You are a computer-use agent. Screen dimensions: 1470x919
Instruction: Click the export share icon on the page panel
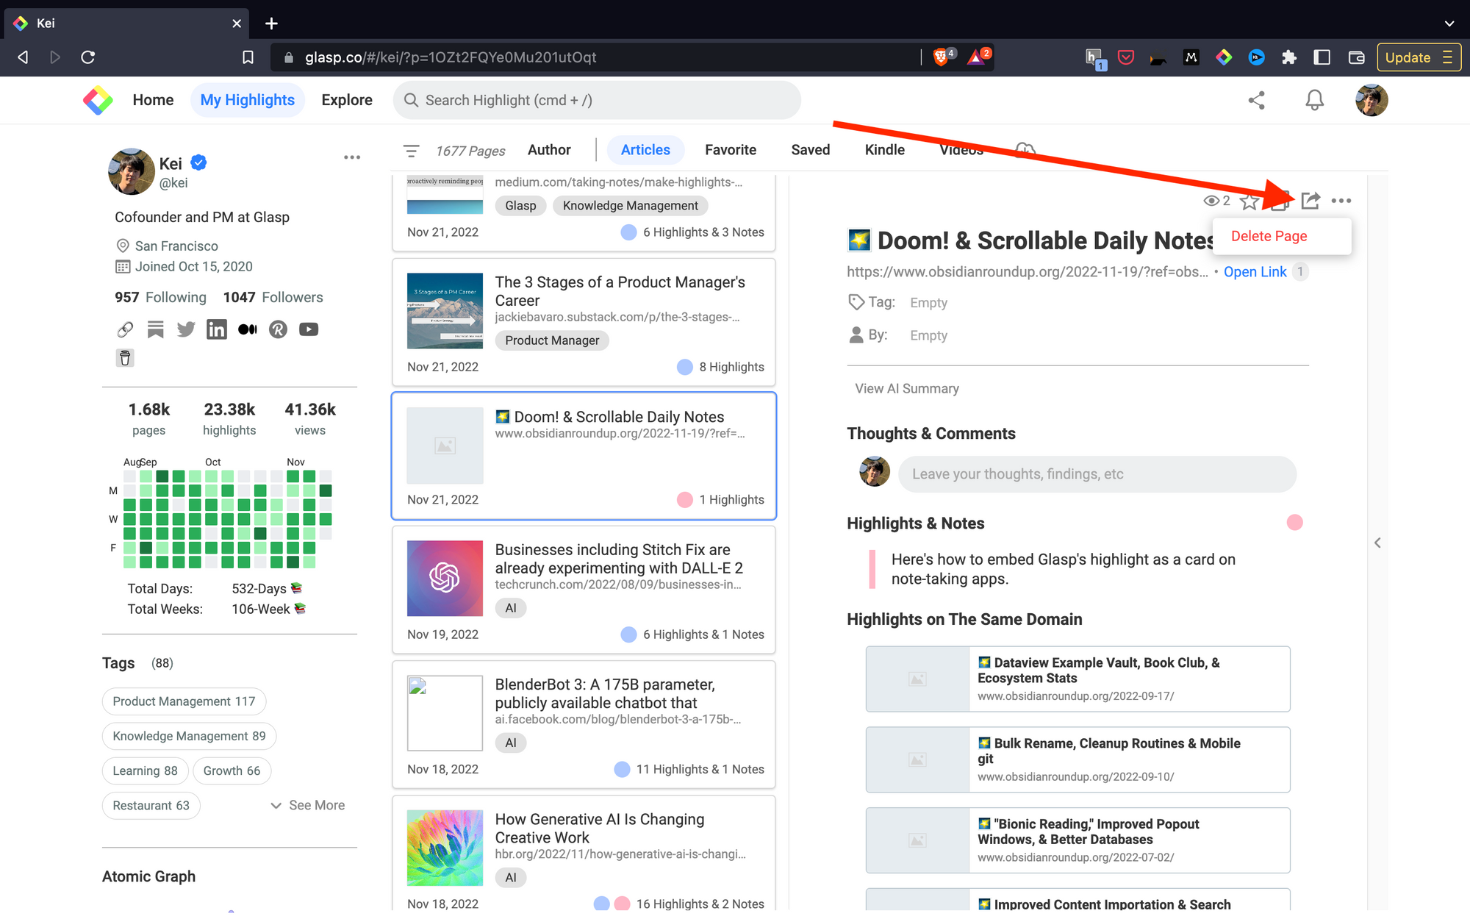coord(1310,200)
